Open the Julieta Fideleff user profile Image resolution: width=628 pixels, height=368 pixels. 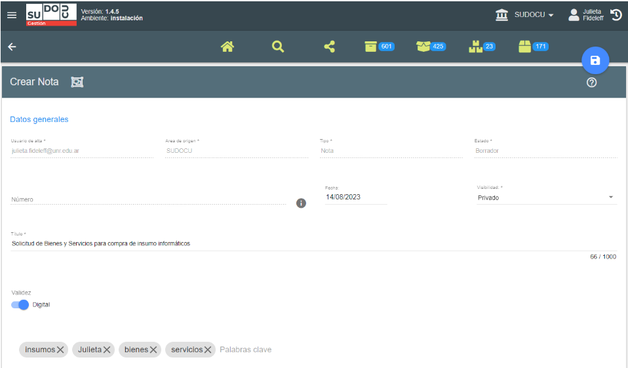click(x=587, y=14)
